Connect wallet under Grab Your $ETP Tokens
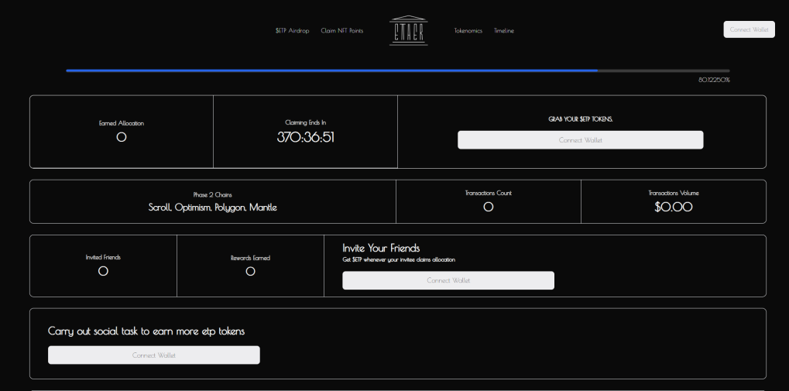Viewport: 789px width, 391px height. coord(580,140)
